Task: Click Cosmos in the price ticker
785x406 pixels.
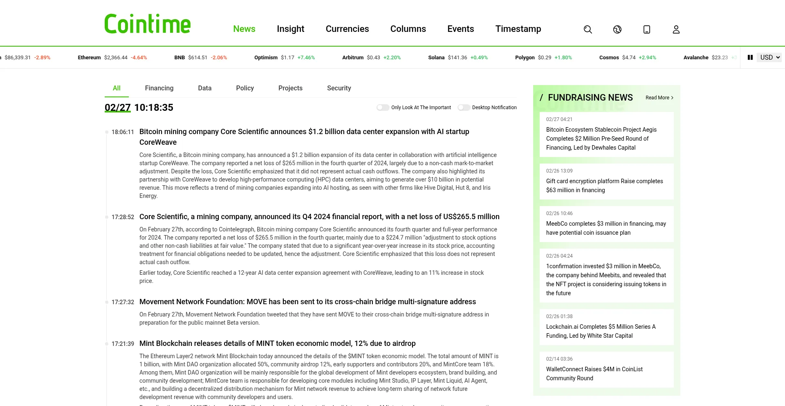Action: [x=609, y=58]
